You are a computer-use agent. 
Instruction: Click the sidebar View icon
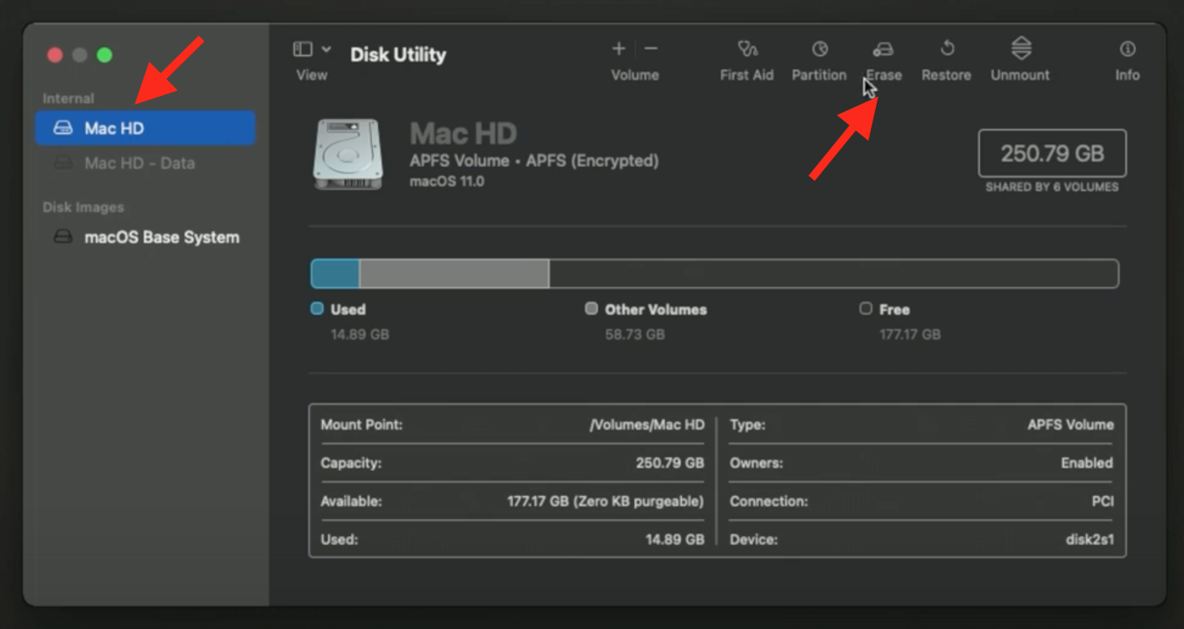click(x=302, y=49)
